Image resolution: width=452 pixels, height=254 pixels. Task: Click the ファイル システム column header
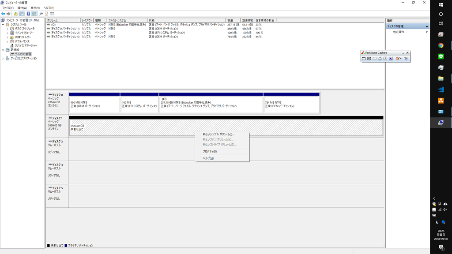(127, 20)
